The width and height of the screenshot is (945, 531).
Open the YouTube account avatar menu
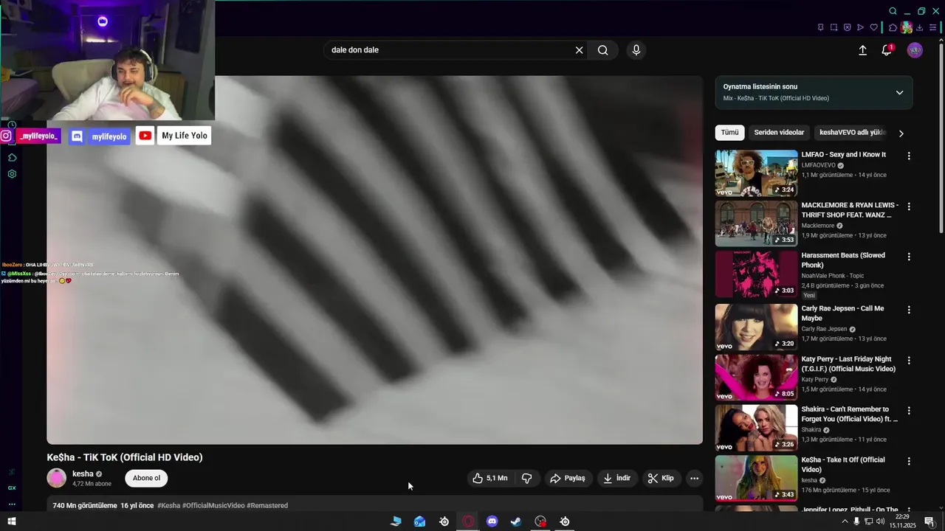915,50
